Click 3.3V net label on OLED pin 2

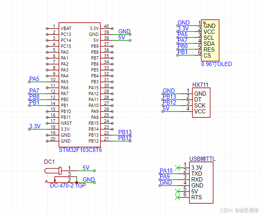(x=183, y=28)
